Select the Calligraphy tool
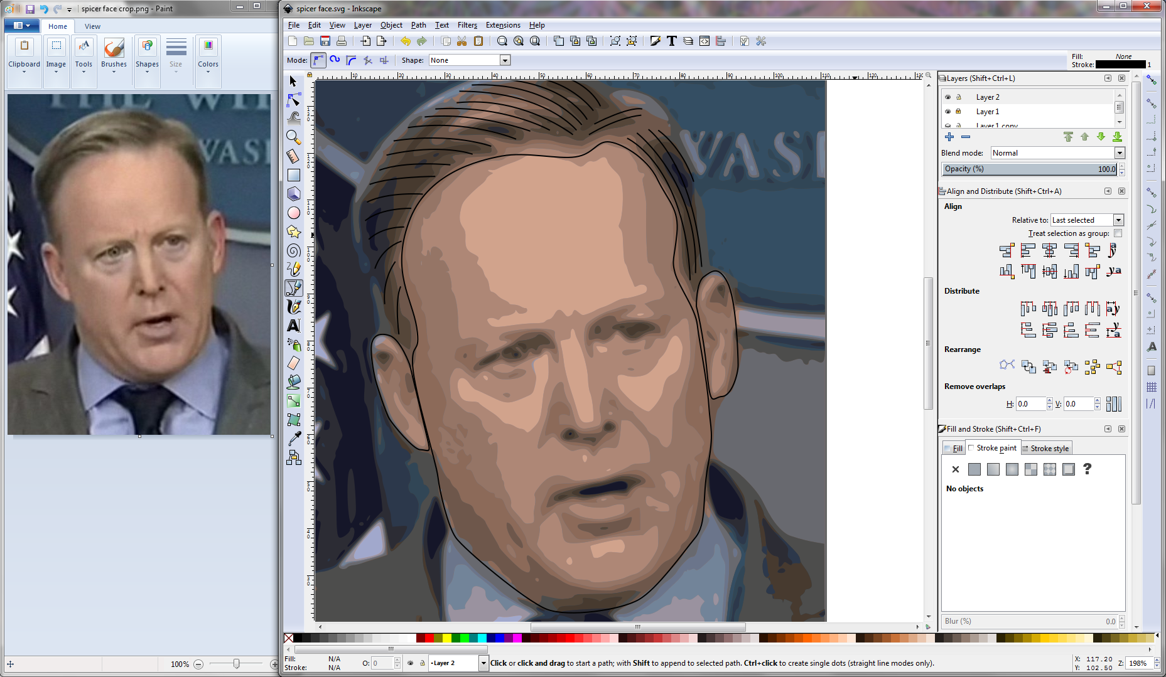1166x677 pixels. point(293,306)
